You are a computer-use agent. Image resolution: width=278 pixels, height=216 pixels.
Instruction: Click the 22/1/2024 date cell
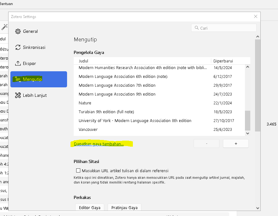coord(223,103)
